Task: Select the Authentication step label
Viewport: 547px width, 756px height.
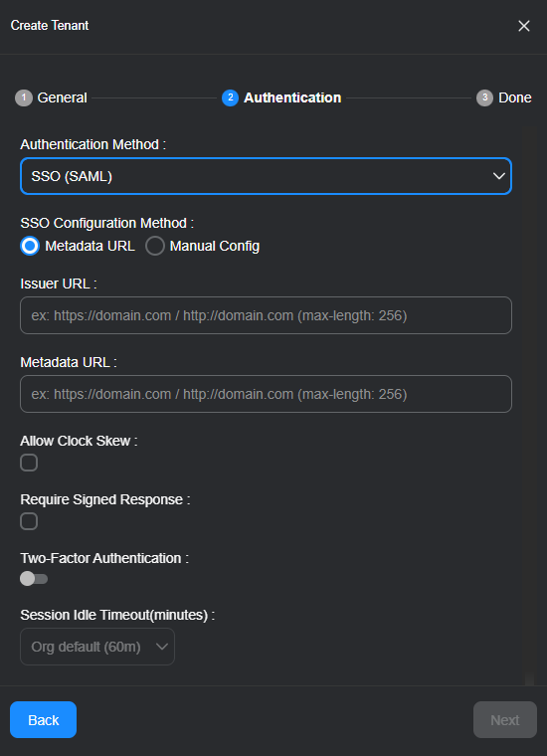Action: [x=292, y=97]
